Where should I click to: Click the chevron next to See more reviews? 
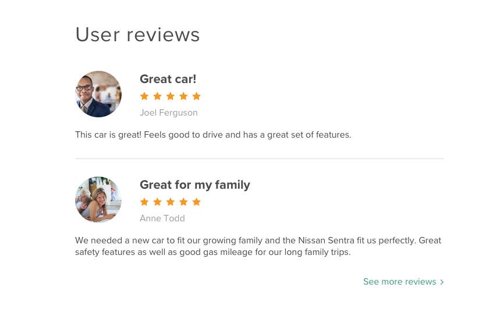[442, 282]
